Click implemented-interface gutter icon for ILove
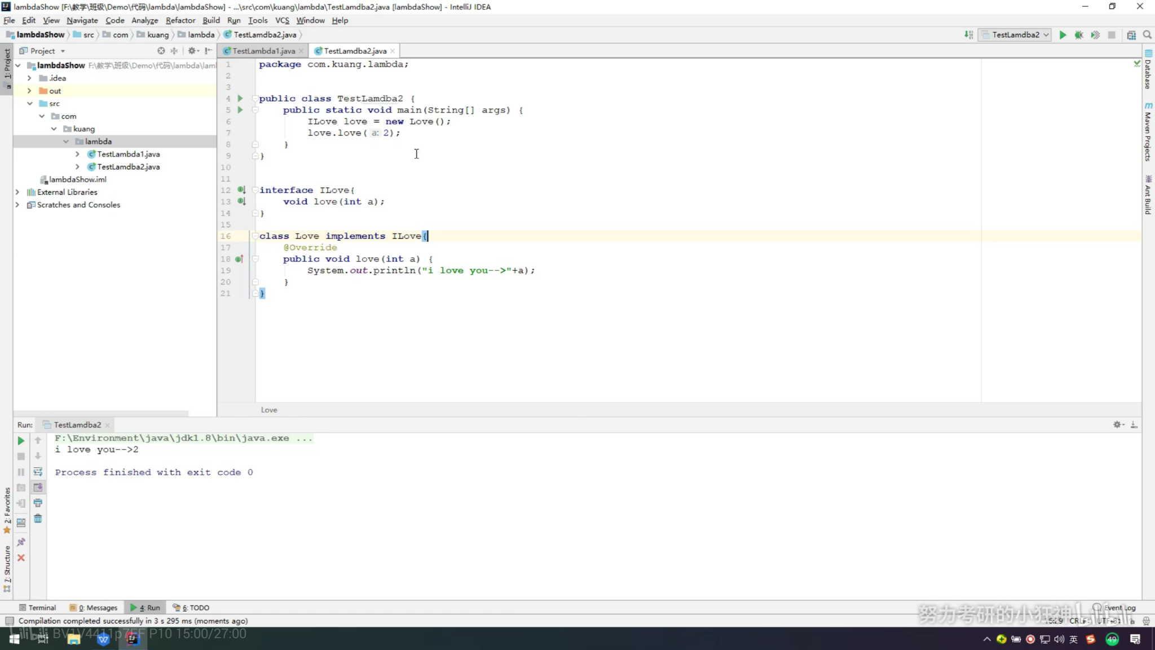This screenshot has width=1155, height=650. pyautogui.click(x=241, y=190)
